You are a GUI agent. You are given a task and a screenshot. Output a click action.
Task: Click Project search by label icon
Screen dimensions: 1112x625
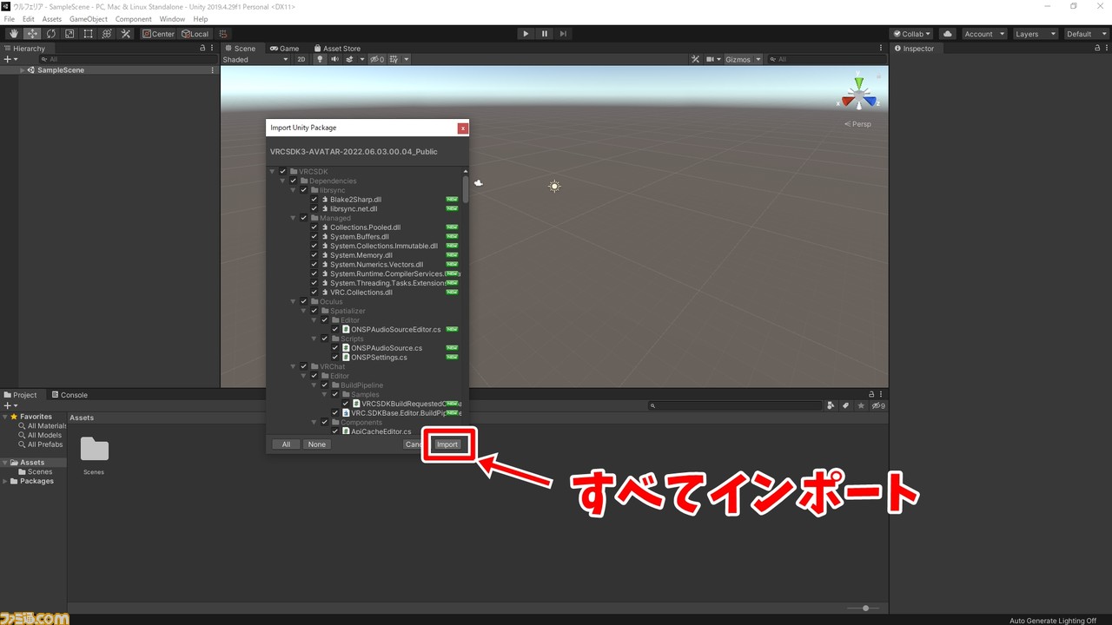coord(845,405)
